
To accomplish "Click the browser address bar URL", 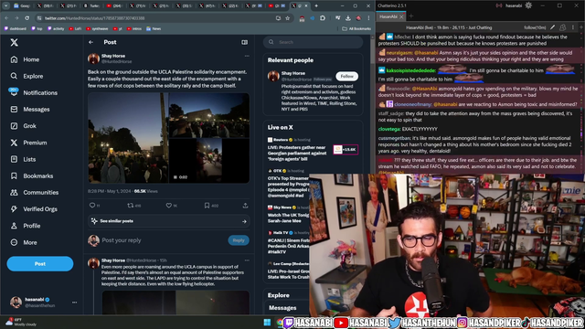I will coord(95,18).
